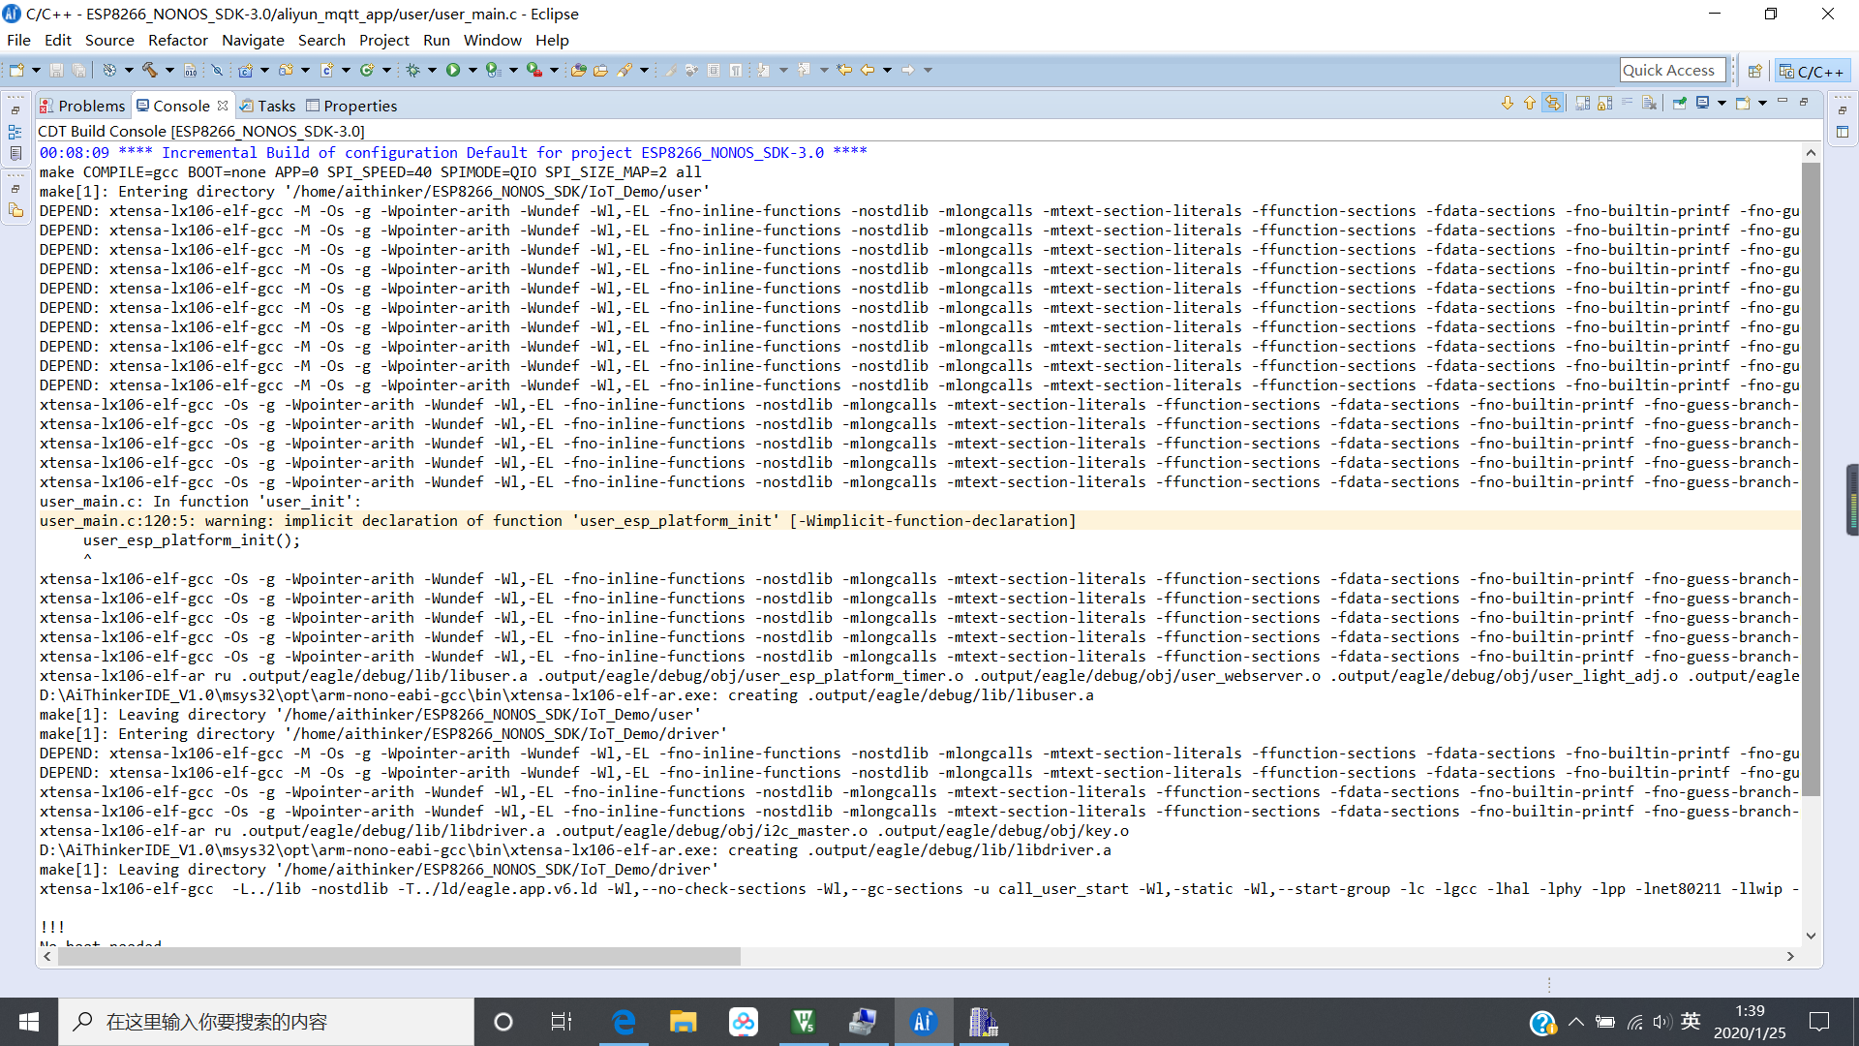Toggle Show Whitespace Characters toolbar icon
1859x1046 pixels.
[736, 70]
